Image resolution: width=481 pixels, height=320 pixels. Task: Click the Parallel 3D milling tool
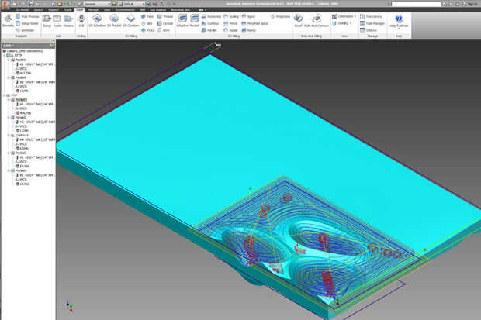point(209,30)
